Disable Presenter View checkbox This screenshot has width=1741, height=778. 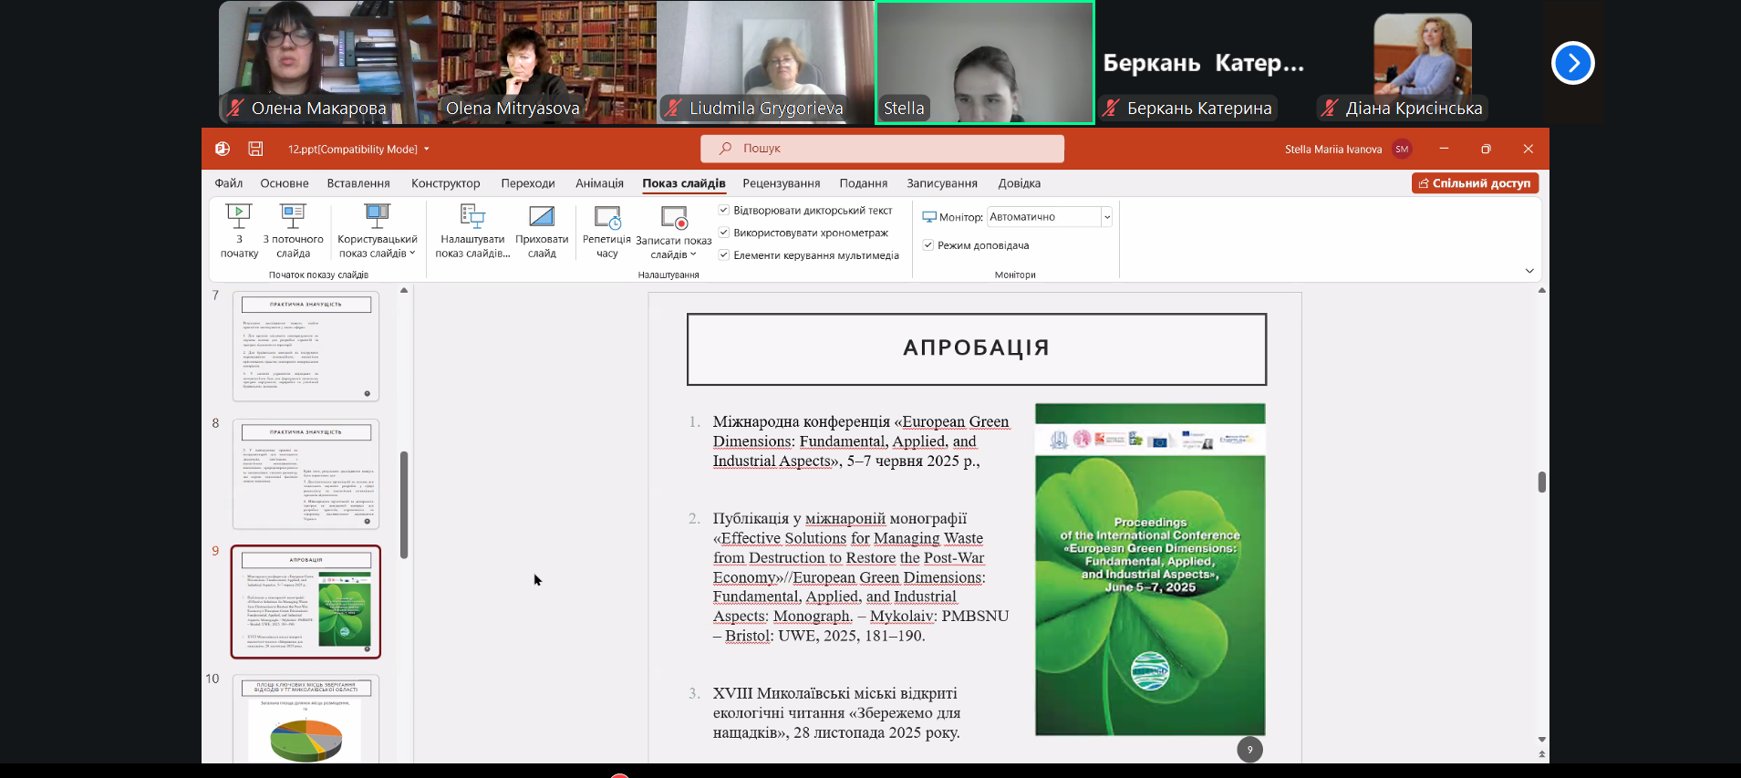tap(928, 245)
